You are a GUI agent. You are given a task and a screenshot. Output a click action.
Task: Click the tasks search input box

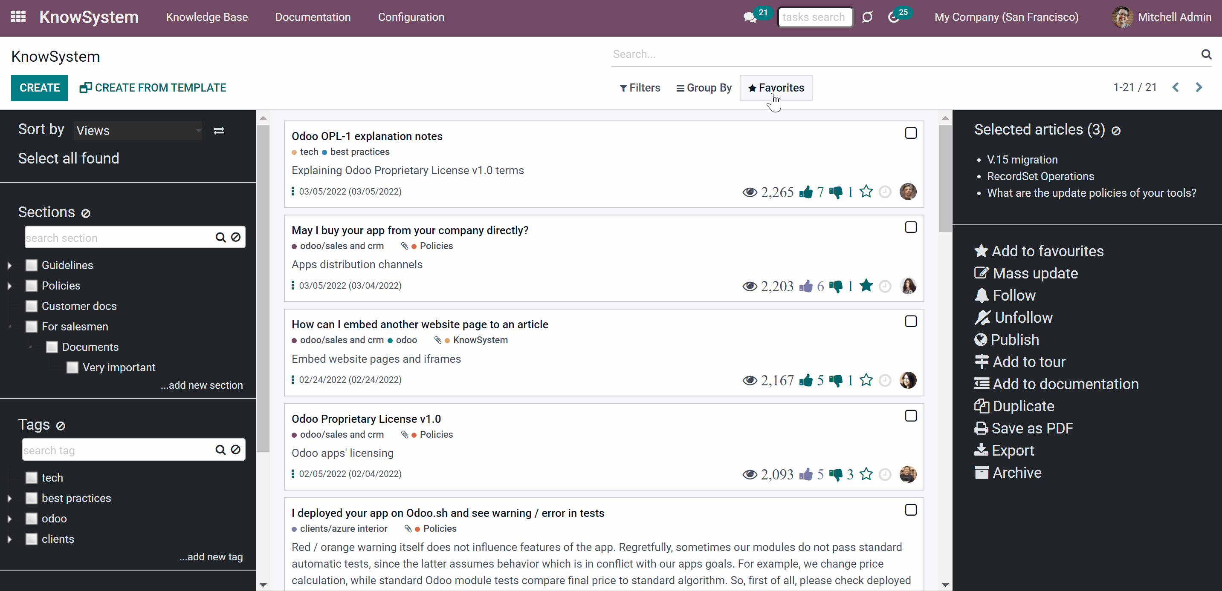pos(816,17)
